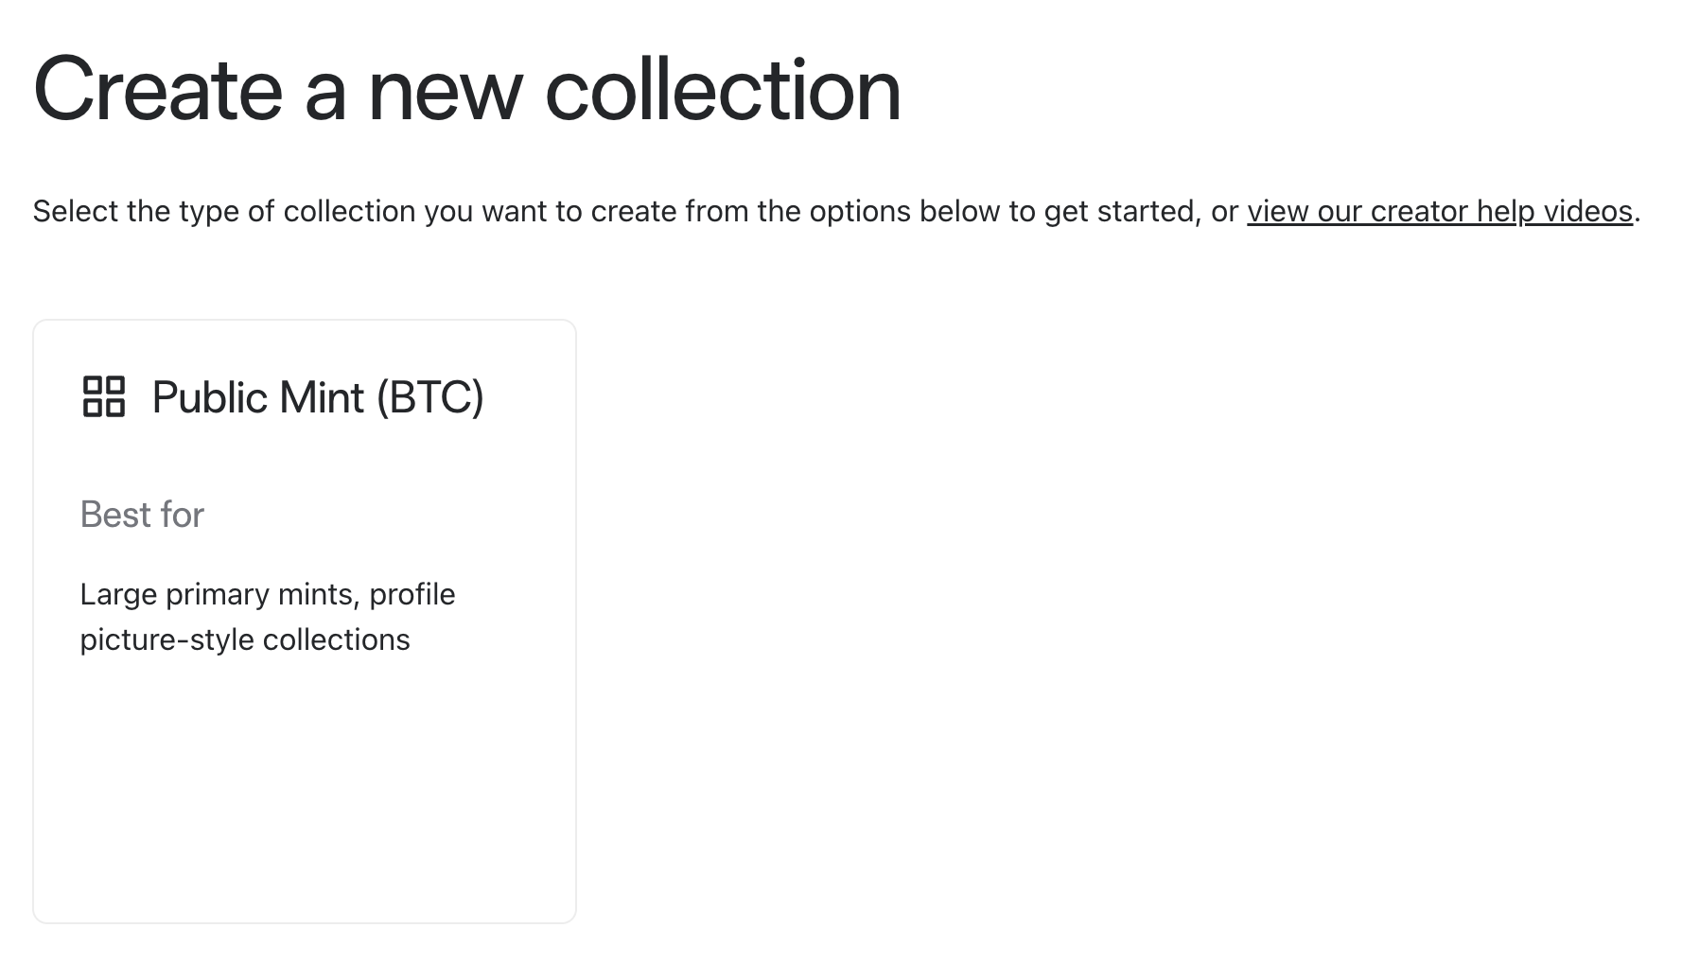The height and width of the screenshot is (963, 1682).
Task: Click the 'Create a new collection' heading
Action: (x=467, y=90)
